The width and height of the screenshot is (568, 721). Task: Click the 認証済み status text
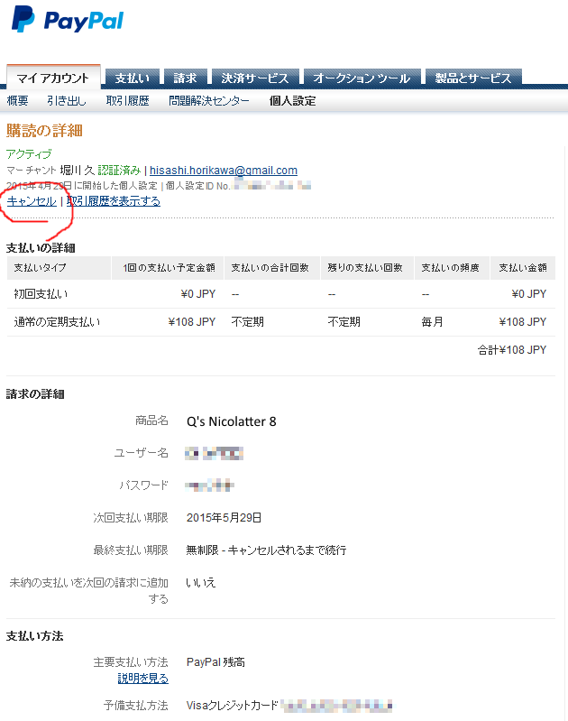(119, 171)
